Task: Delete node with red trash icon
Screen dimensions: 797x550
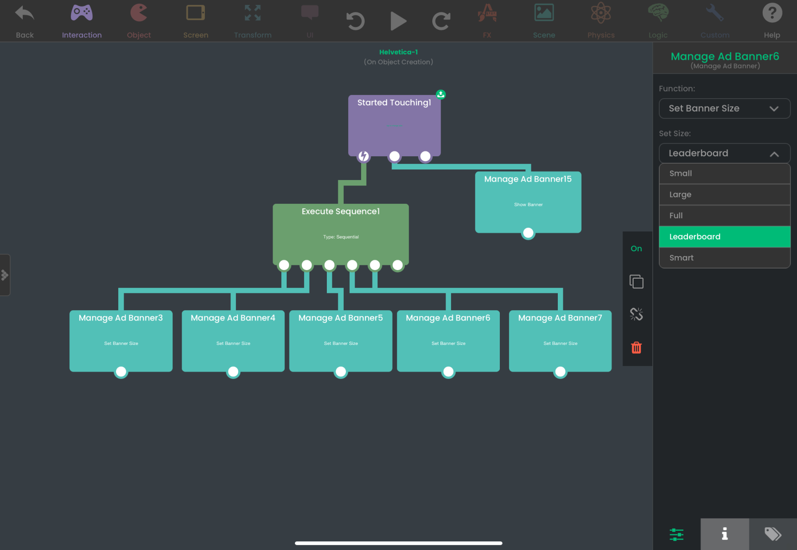Action: click(x=636, y=348)
